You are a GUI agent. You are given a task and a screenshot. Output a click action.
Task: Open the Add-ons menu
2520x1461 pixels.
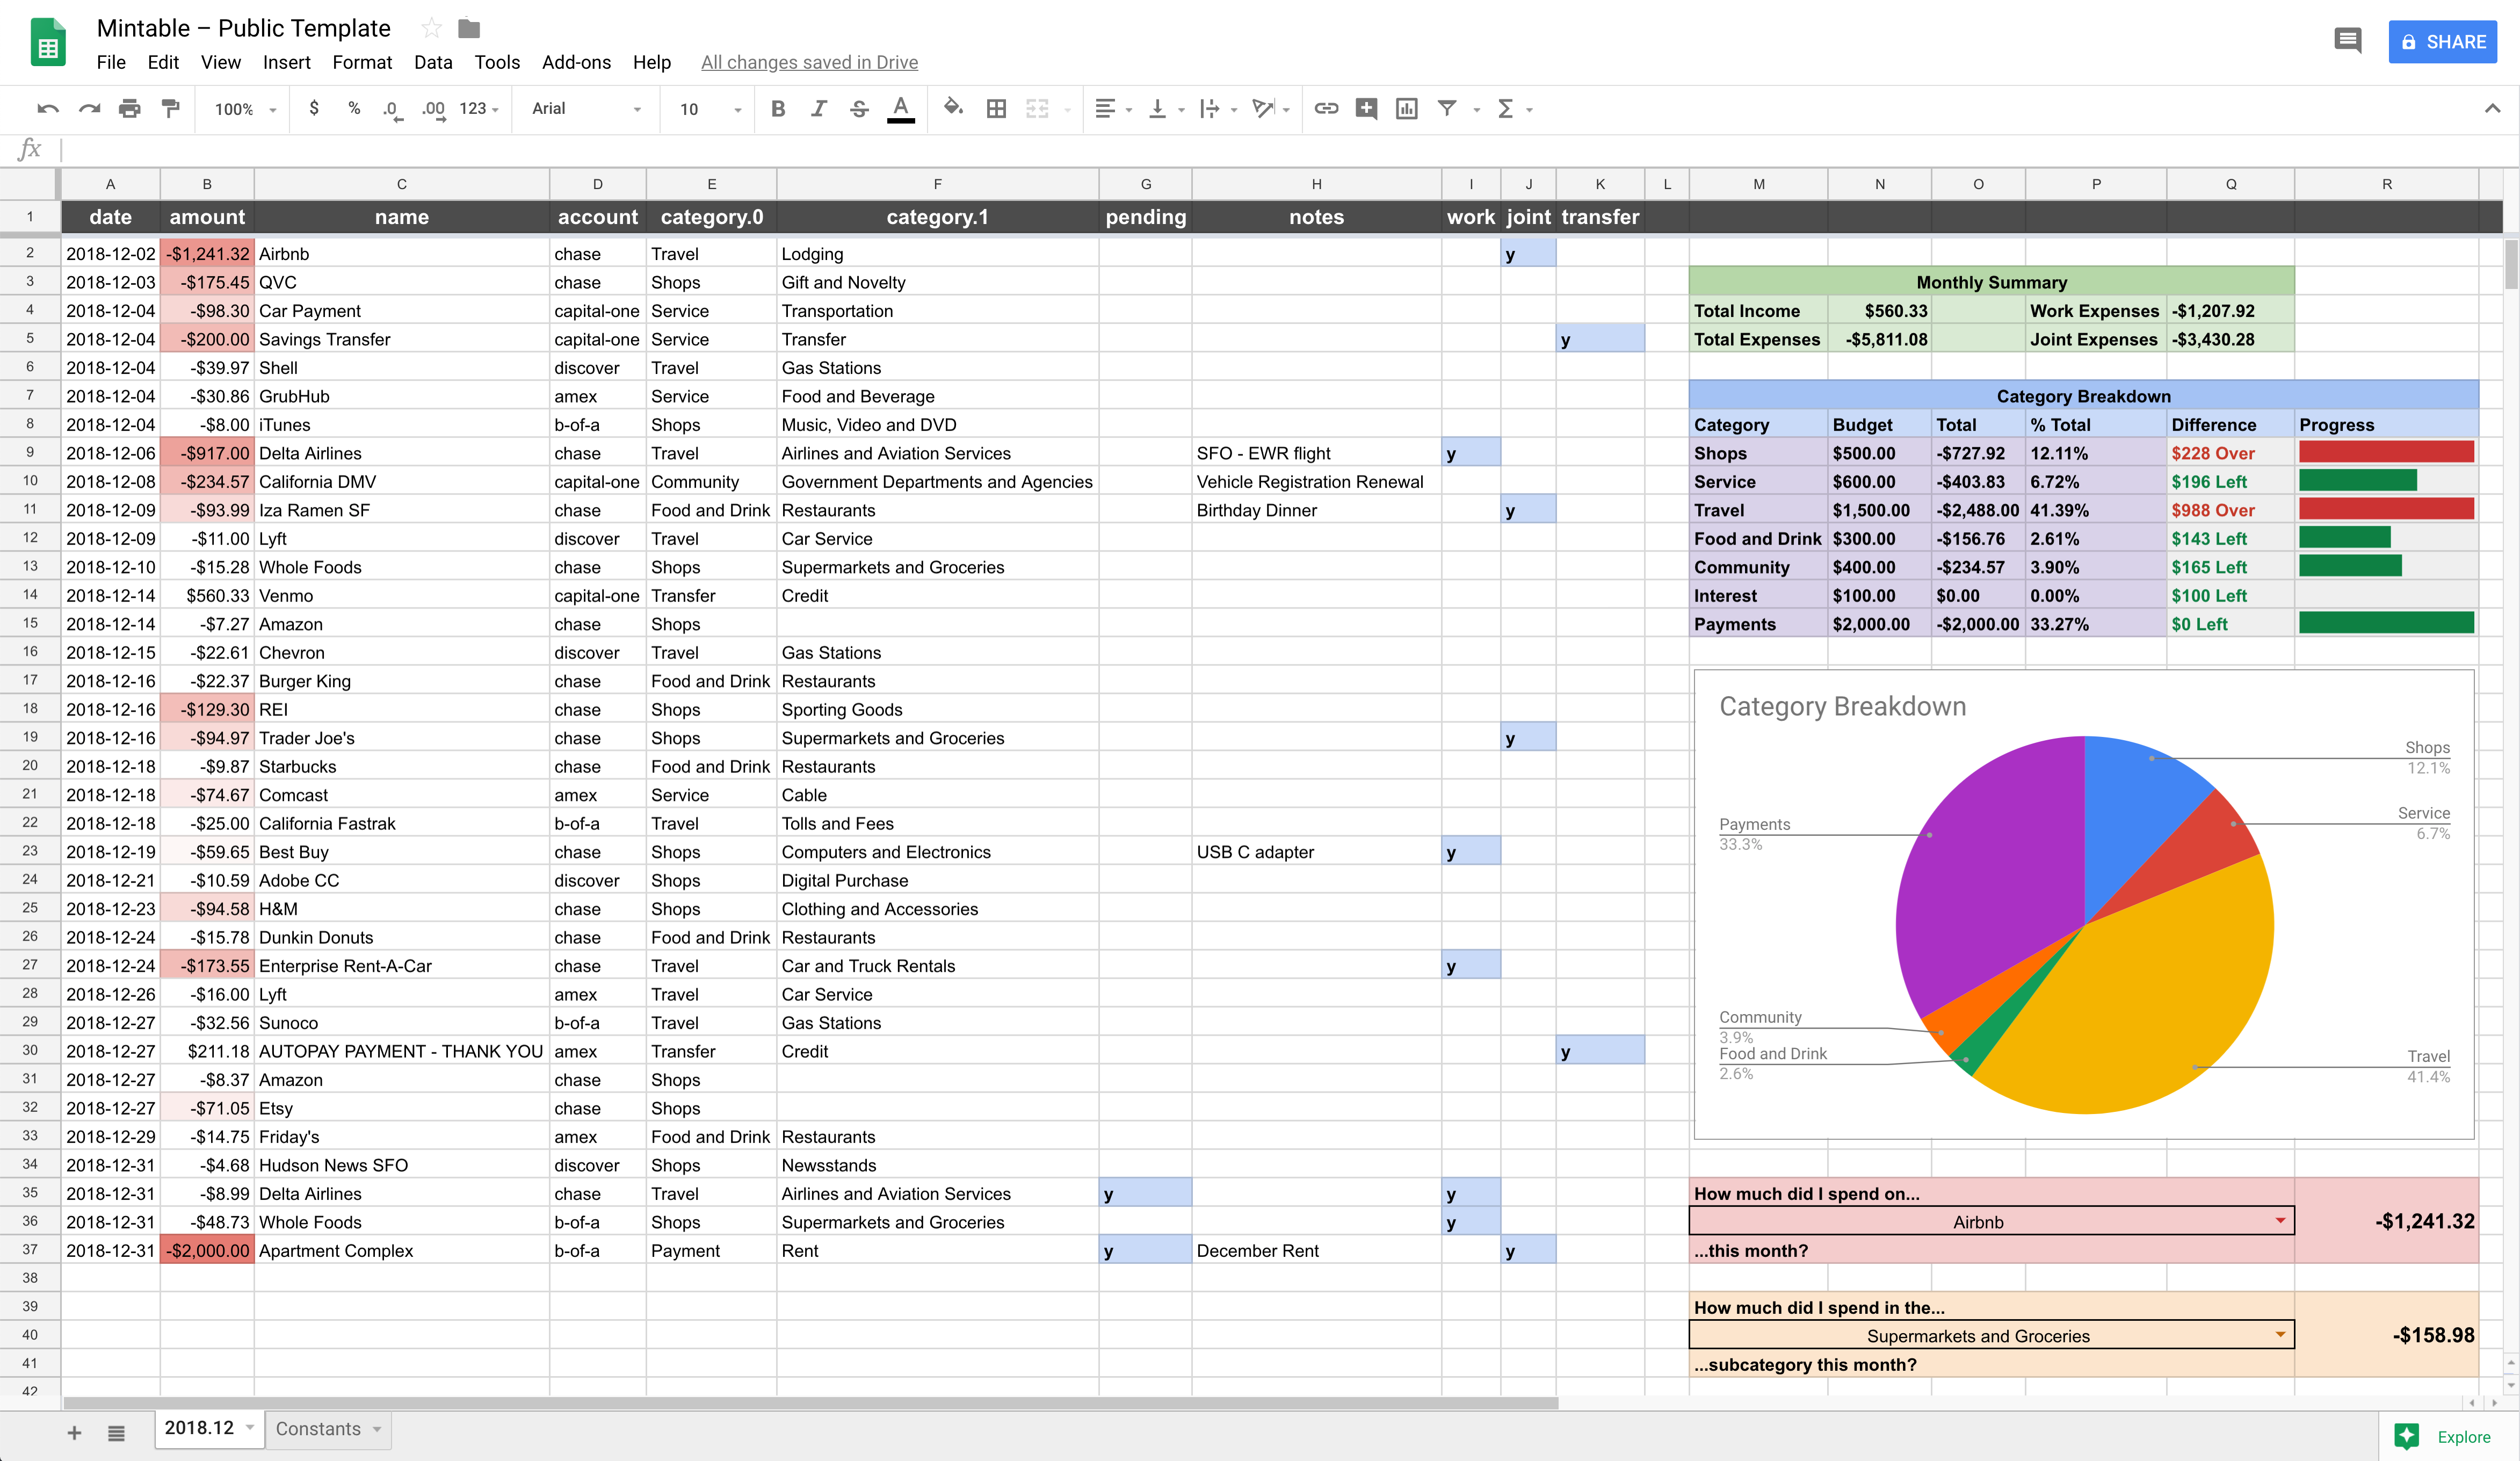click(x=576, y=62)
